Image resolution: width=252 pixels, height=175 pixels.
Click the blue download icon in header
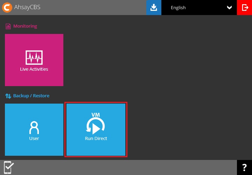click(x=154, y=8)
